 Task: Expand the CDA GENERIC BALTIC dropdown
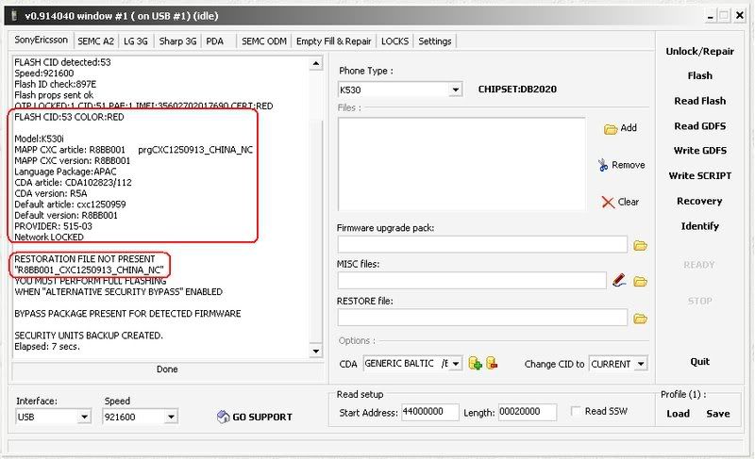pyautogui.click(x=456, y=364)
